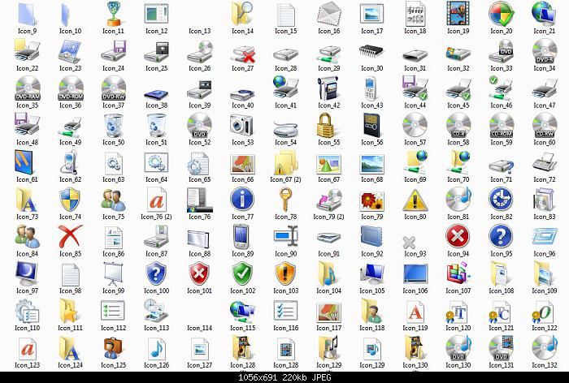Select the monitor with moon Icon_97
The image size is (569, 383).
(26, 273)
